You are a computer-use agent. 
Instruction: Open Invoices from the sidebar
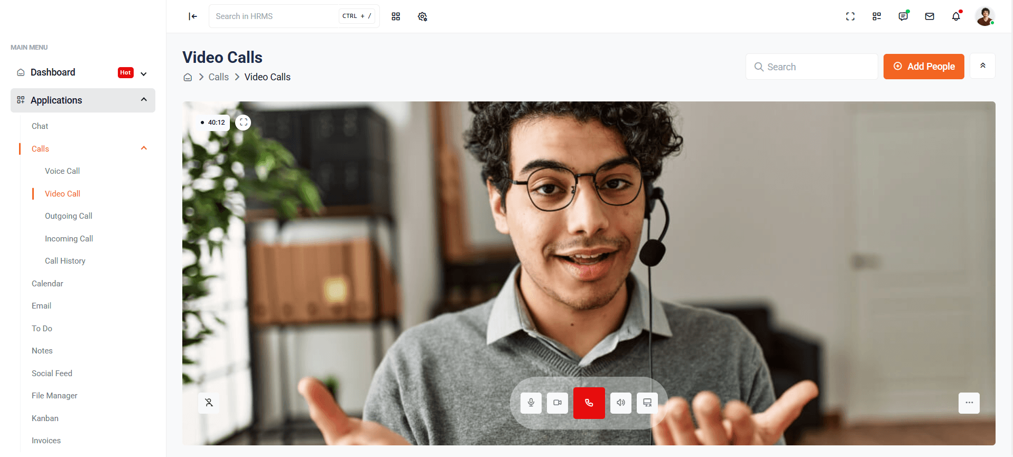coord(46,441)
